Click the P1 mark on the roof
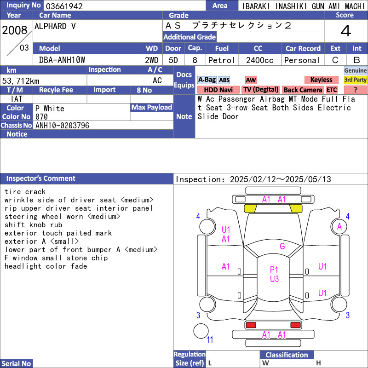This screenshot has height=368, width=368. pyautogui.click(x=274, y=270)
